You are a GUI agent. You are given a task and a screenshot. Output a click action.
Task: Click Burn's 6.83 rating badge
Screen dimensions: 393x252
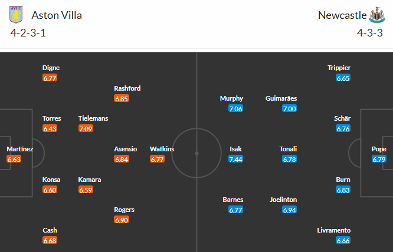click(343, 190)
